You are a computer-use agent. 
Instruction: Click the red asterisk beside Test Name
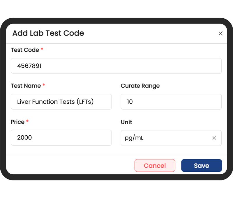(44, 85)
